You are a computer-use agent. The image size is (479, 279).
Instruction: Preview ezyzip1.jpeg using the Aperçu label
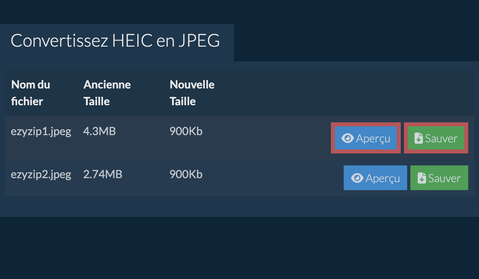coord(373,138)
